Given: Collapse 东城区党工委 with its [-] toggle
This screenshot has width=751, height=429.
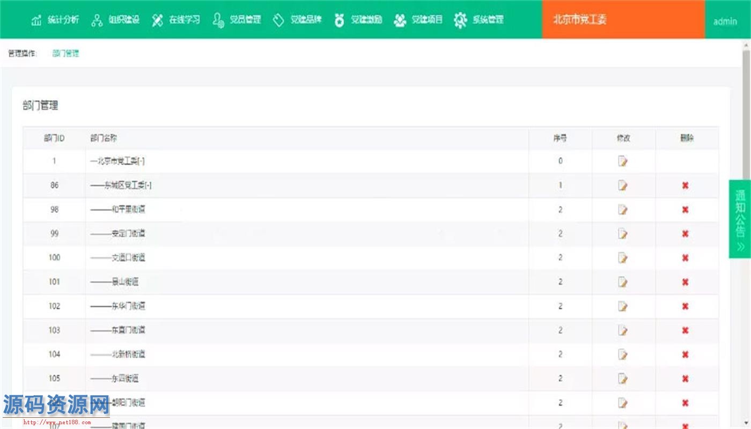Looking at the screenshot, I should (x=148, y=186).
